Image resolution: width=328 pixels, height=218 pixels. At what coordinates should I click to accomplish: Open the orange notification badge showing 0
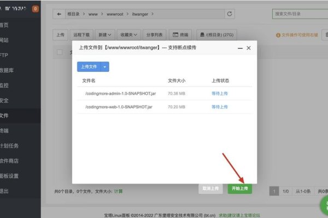(36, 9)
